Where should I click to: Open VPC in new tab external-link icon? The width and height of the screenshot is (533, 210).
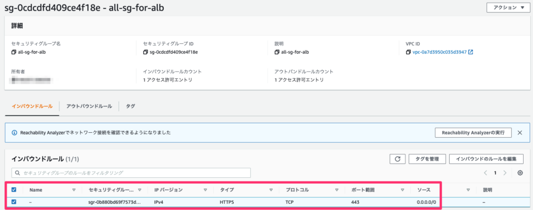pos(470,52)
